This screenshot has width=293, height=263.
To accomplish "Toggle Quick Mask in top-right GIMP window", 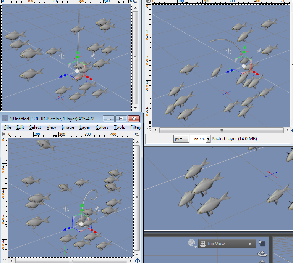I will coord(149,130).
